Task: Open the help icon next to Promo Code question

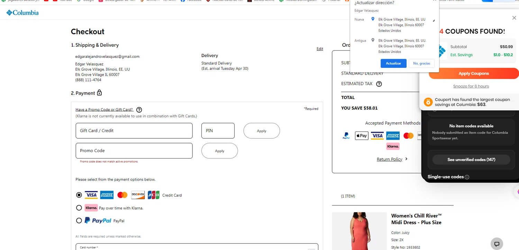Action: tap(139, 110)
